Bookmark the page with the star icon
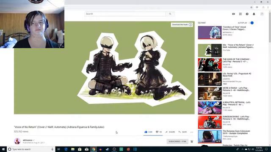The height and width of the screenshot is (152, 271). click(x=251, y=7)
